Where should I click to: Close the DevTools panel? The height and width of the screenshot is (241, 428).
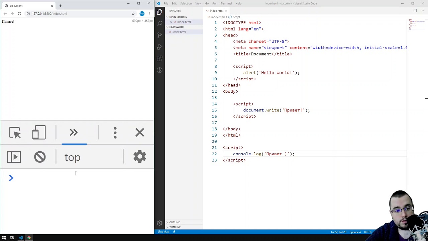140,133
